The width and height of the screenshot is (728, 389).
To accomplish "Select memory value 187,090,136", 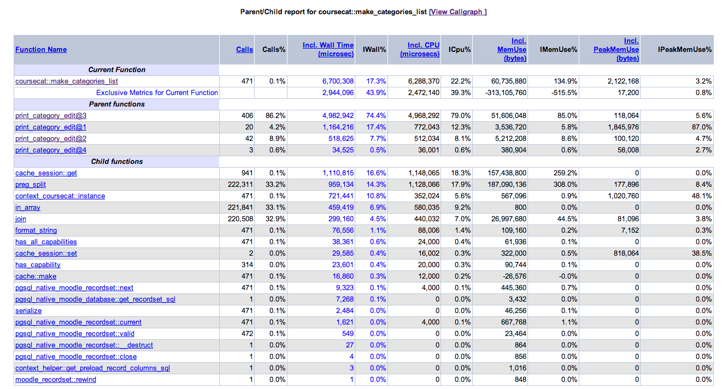I will click(x=507, y=184).
